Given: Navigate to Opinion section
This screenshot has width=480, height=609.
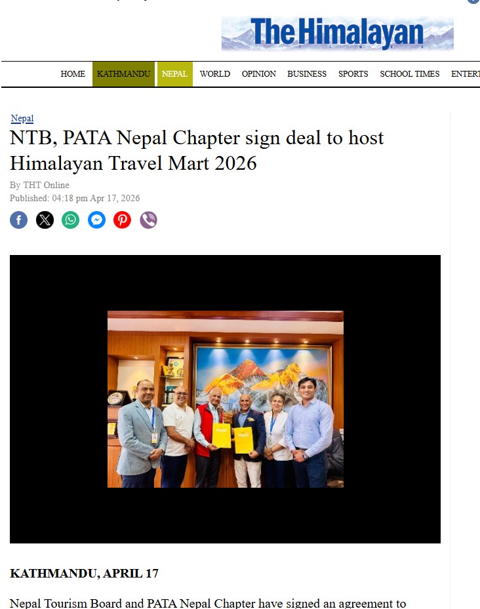Looking at the screenshot, I should (x=259, y=74).
